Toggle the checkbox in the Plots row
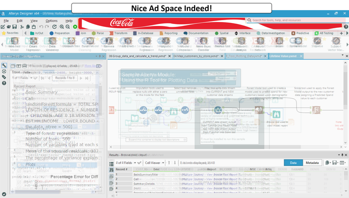 [x=19, y=165]
